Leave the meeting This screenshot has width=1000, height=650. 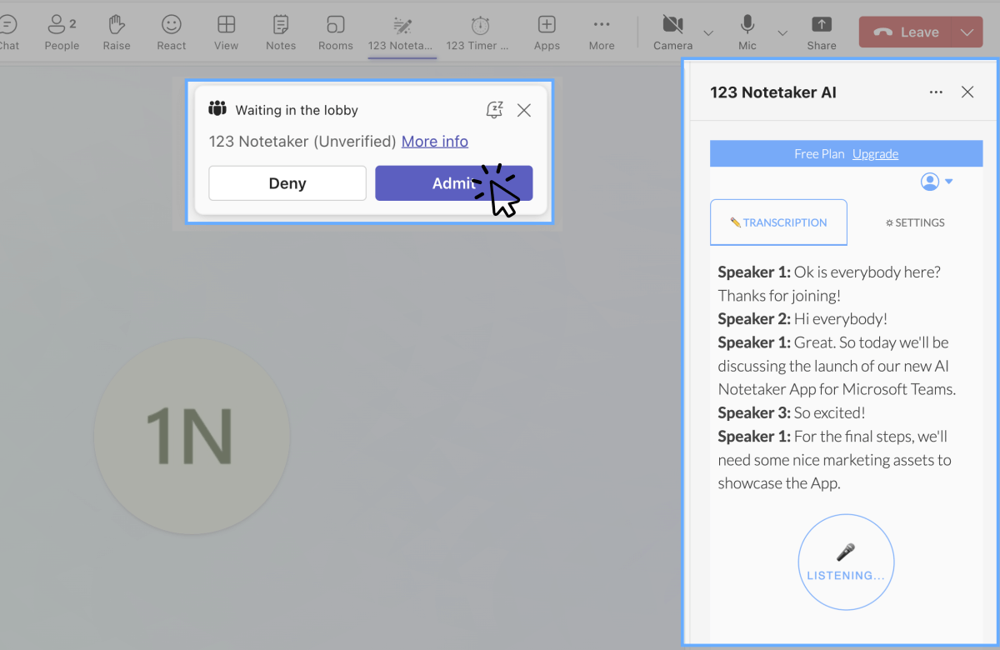click(905, 32)
